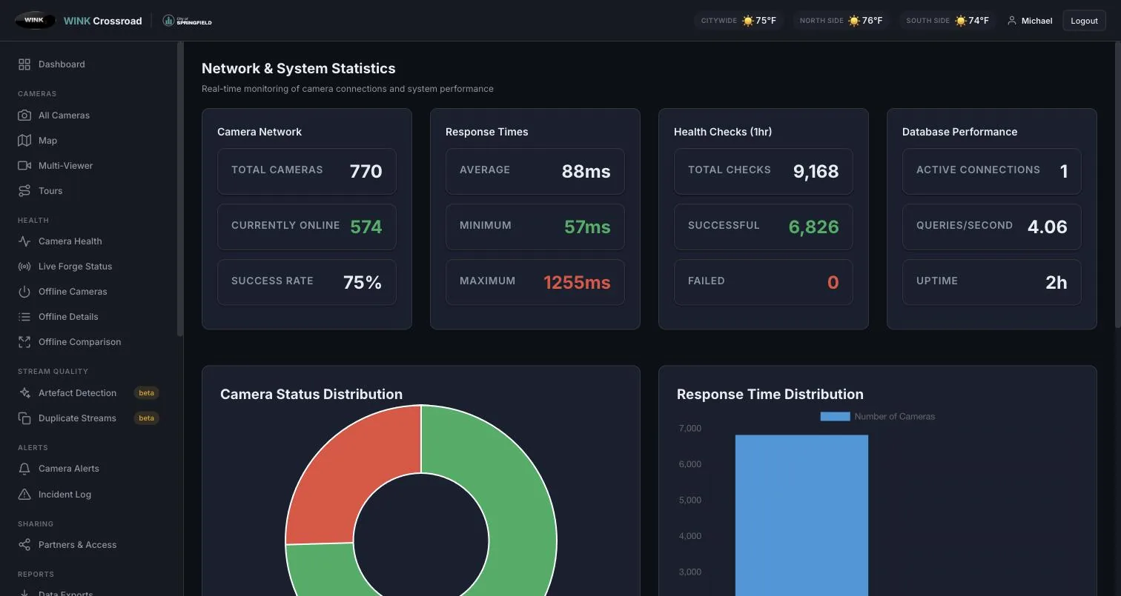Image resolution: width=1121 pixels, height=596 pixels.
Task: Click the blue response time bar
Action: 801,515
